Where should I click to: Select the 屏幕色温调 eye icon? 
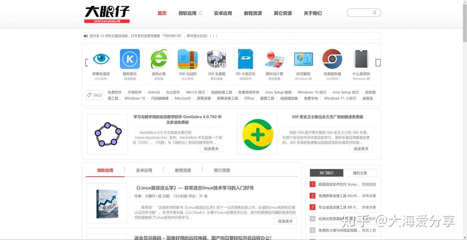tap(101, 59)
